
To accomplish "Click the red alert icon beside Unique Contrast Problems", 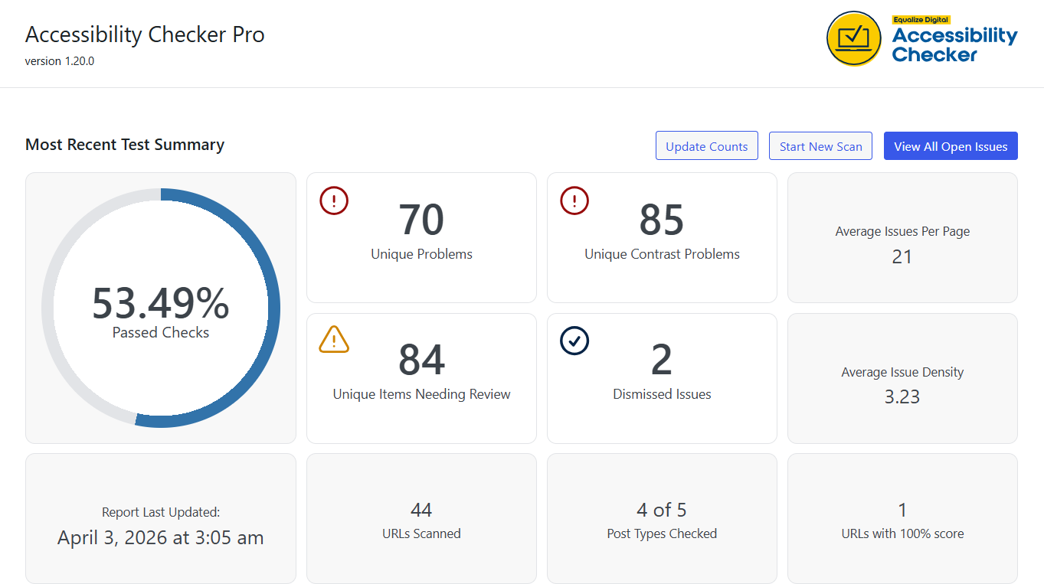I will (574, 201).
